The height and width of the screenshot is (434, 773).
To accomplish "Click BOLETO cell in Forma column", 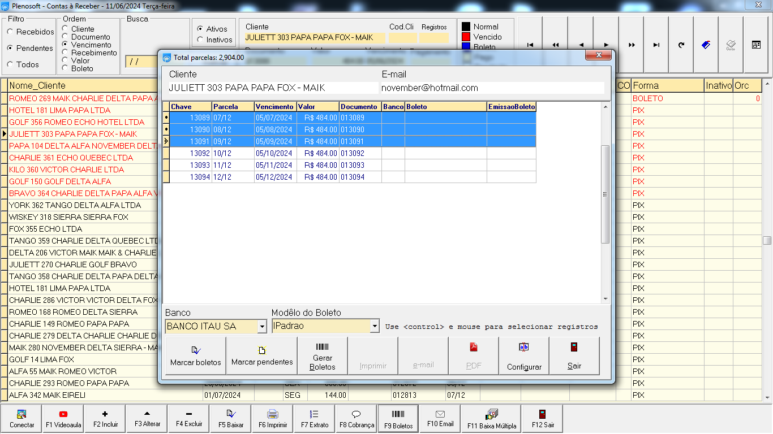I will 668,98.
